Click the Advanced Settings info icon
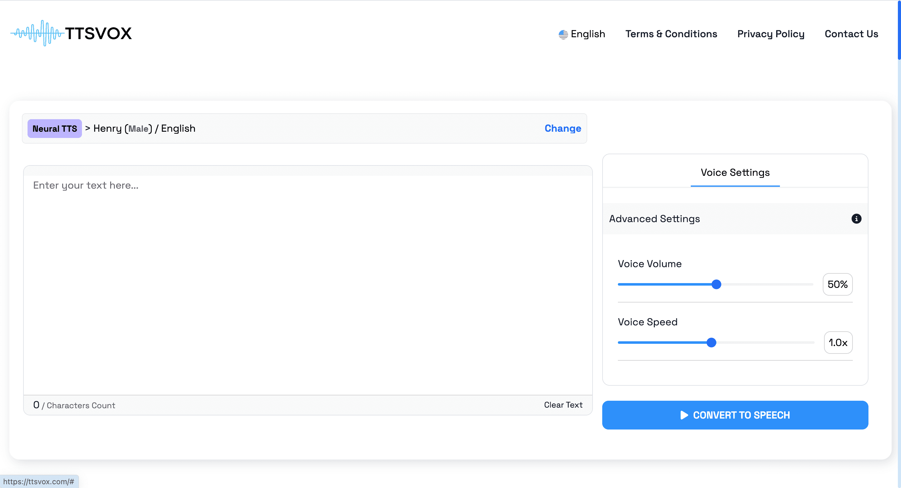 [x=856, y=219]
